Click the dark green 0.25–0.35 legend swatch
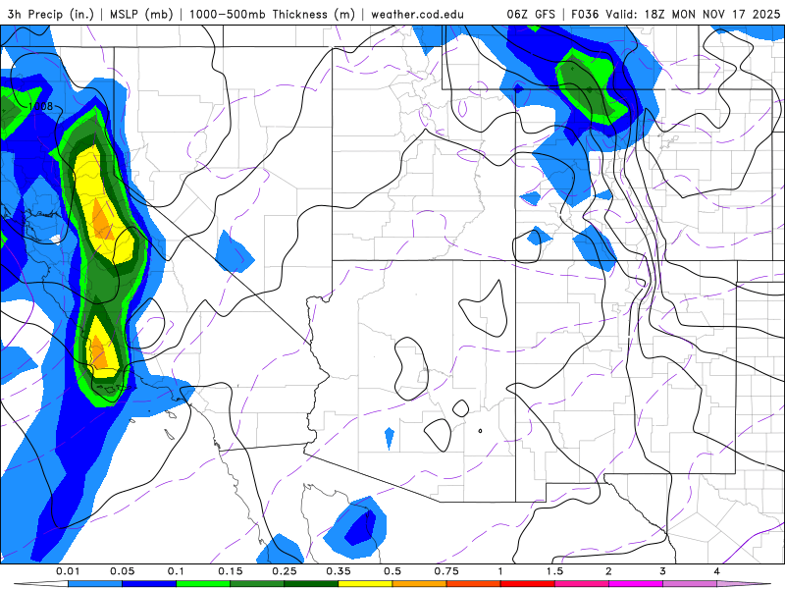 [311, 584]
